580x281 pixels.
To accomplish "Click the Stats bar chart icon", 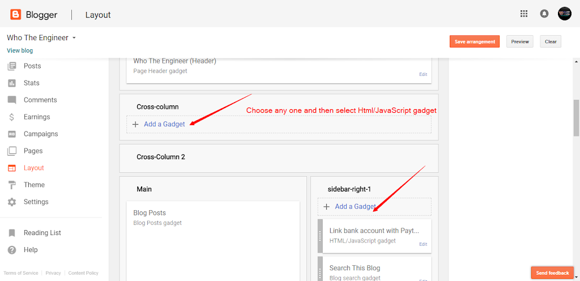I will click(12, 83).
